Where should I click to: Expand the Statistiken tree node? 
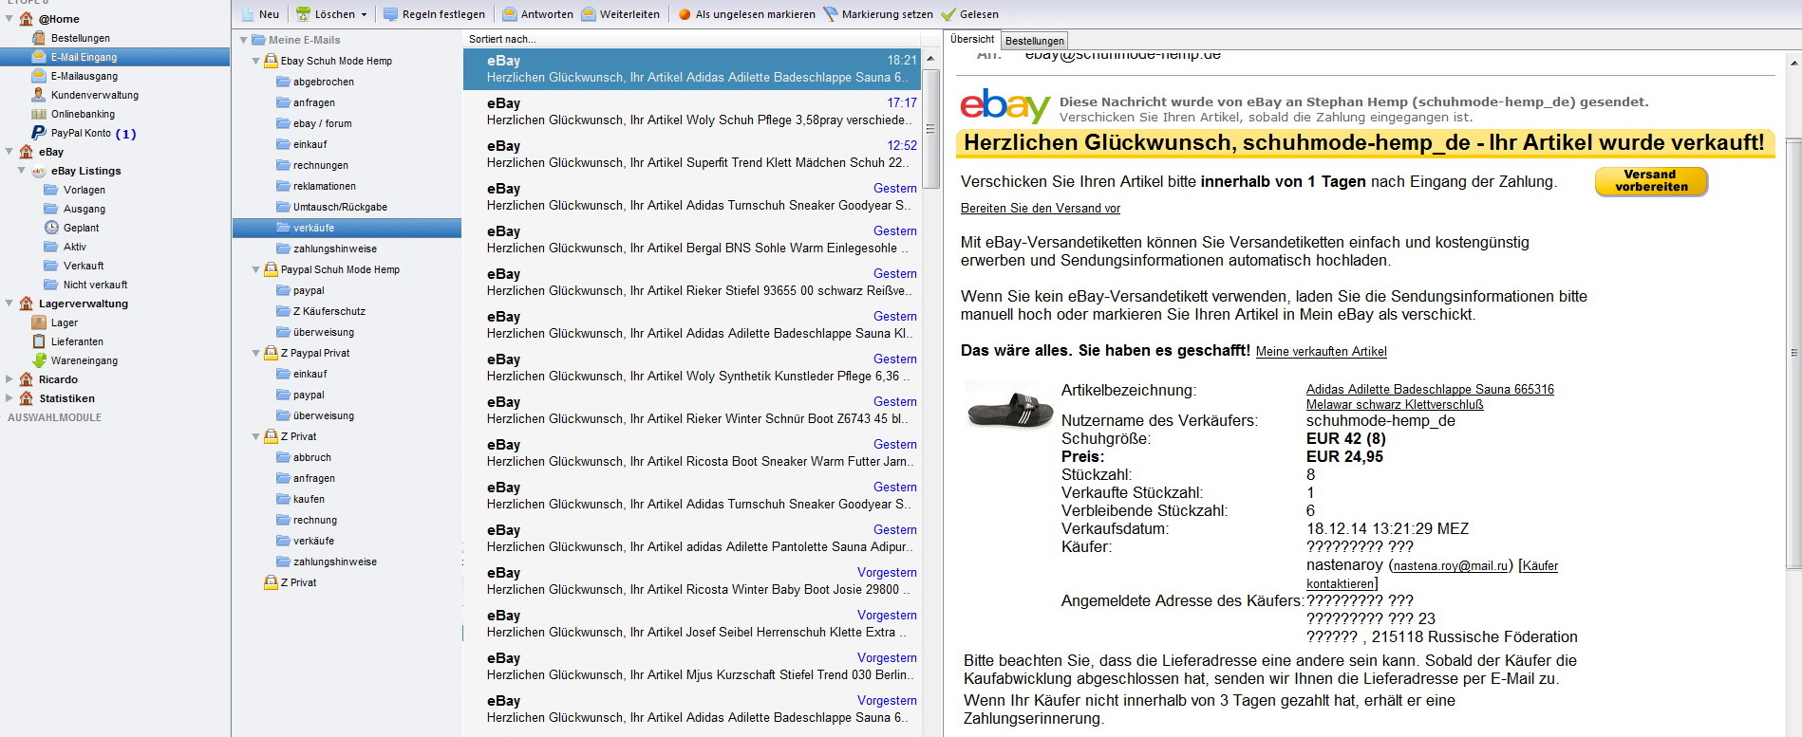click(x=9, y=398)
